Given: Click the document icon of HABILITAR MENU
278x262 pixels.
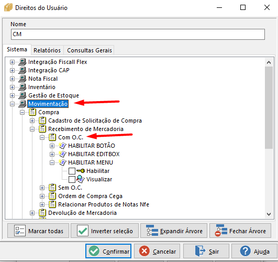Looking at the screenshot, I should click(62, 162).
